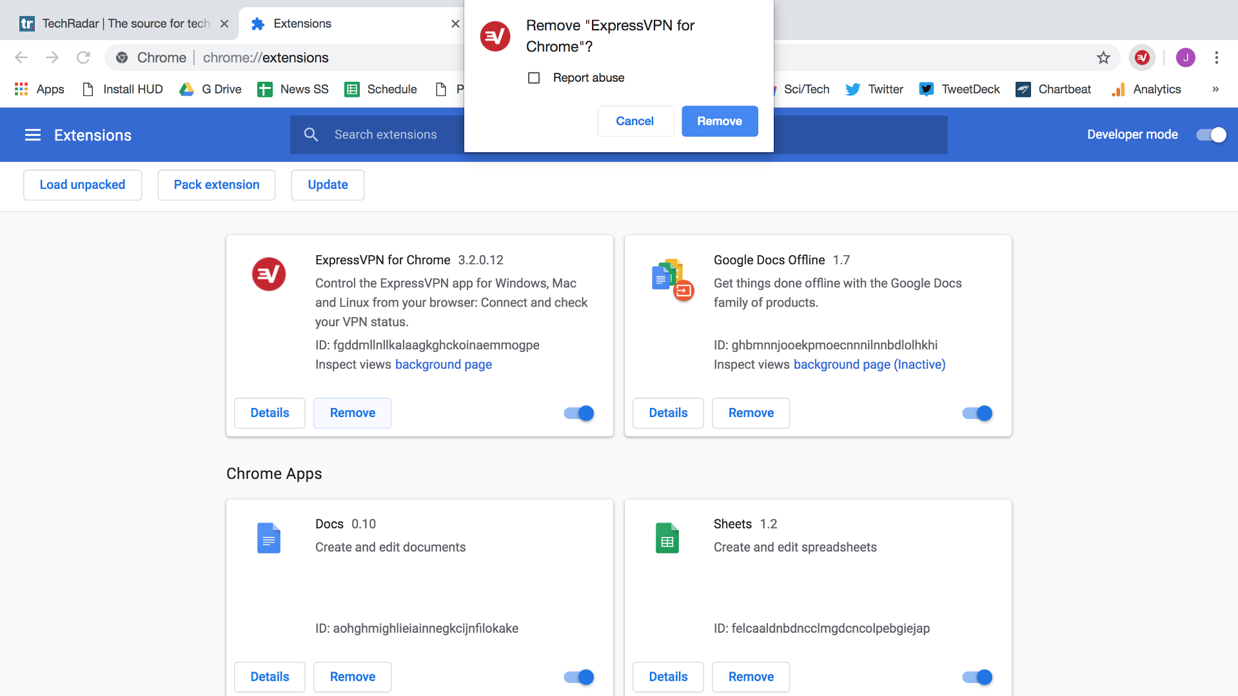
Task: Open Details for Sheets app
Action: pyautogui.click(x=668, y=677)
